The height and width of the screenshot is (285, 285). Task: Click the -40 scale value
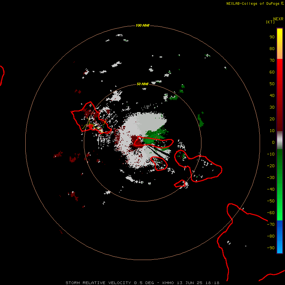coord(271,189)
